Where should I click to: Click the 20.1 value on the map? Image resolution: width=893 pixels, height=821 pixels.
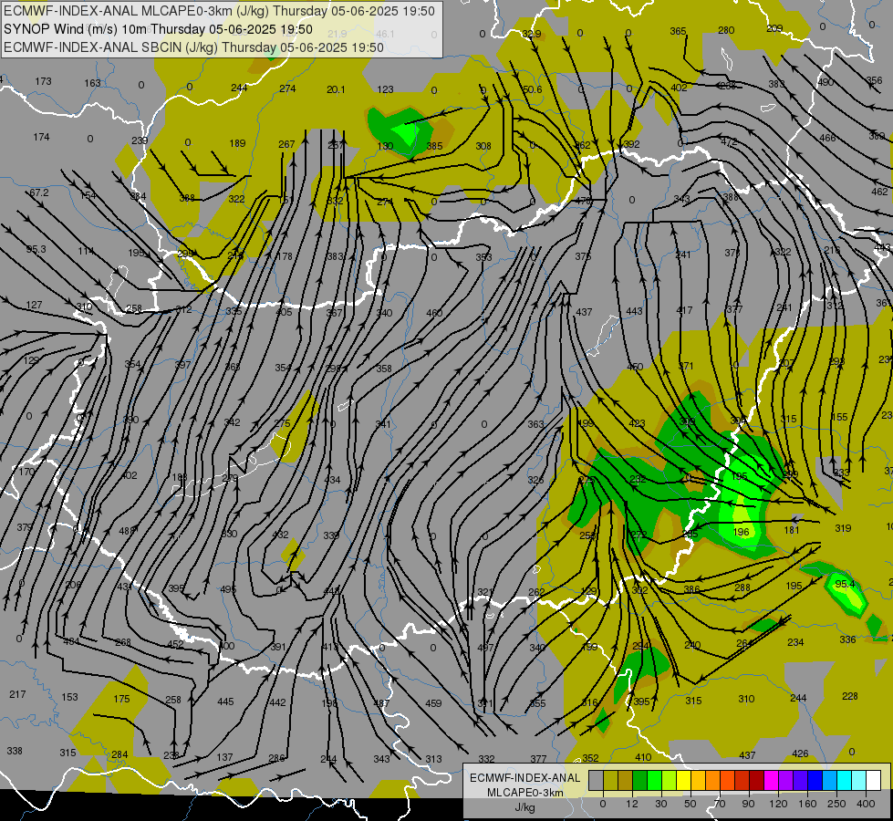point(336,89)
